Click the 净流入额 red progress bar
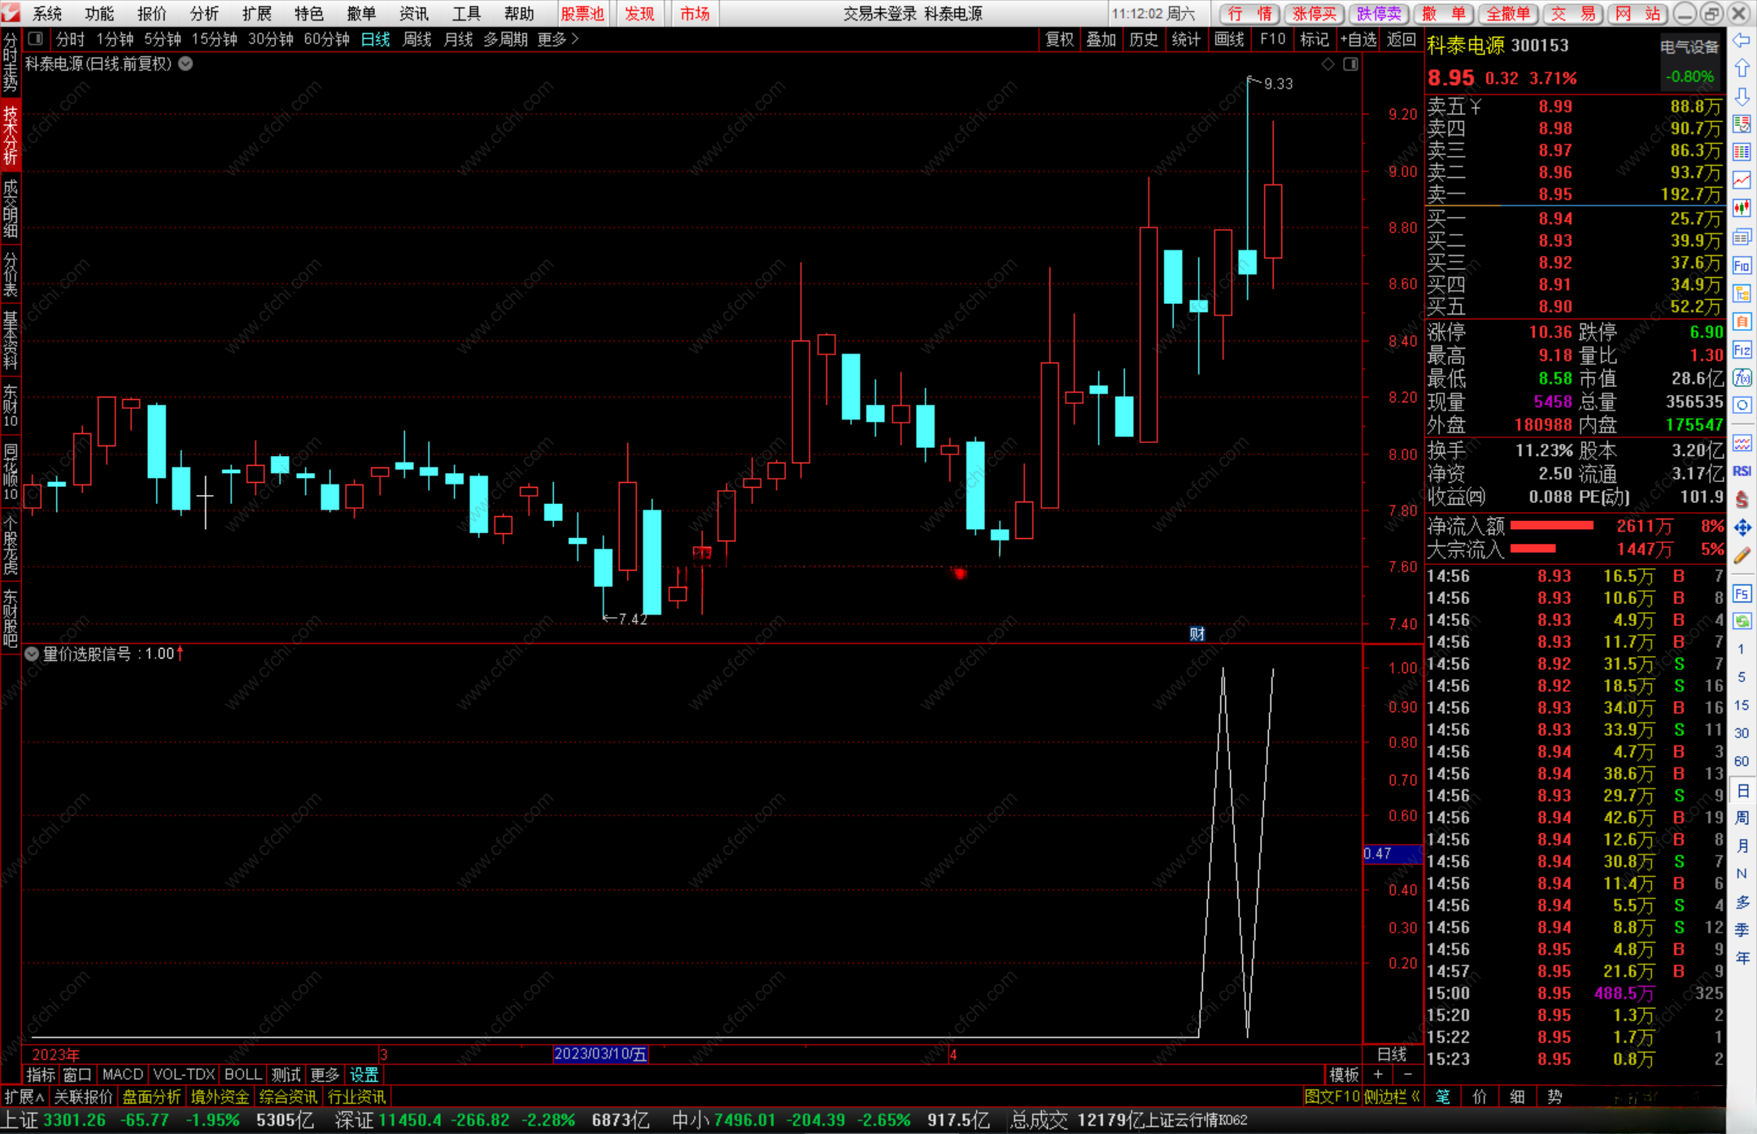Viewport: 1757px width, 1134px height. click(x=1551, y=526)
